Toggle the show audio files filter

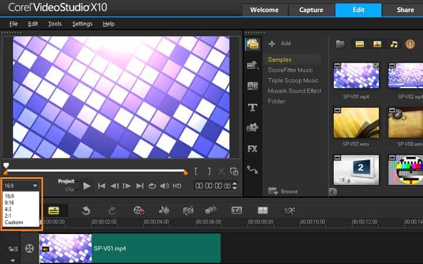coord(394,44)
